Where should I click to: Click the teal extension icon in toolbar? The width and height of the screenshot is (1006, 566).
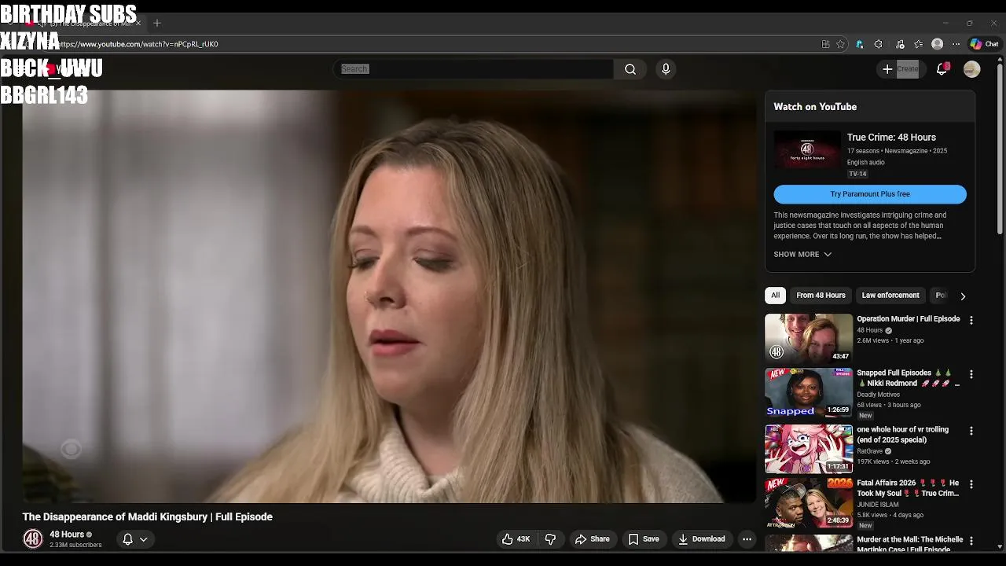[860, 44]
